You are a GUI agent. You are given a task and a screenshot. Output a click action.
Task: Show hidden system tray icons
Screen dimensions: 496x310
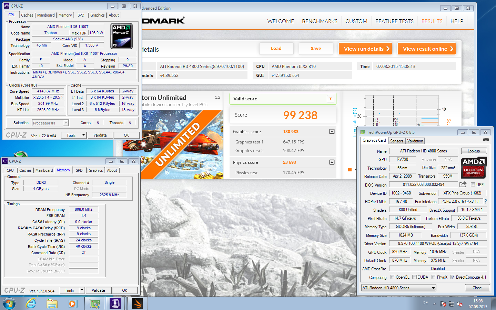coord(435,304)
